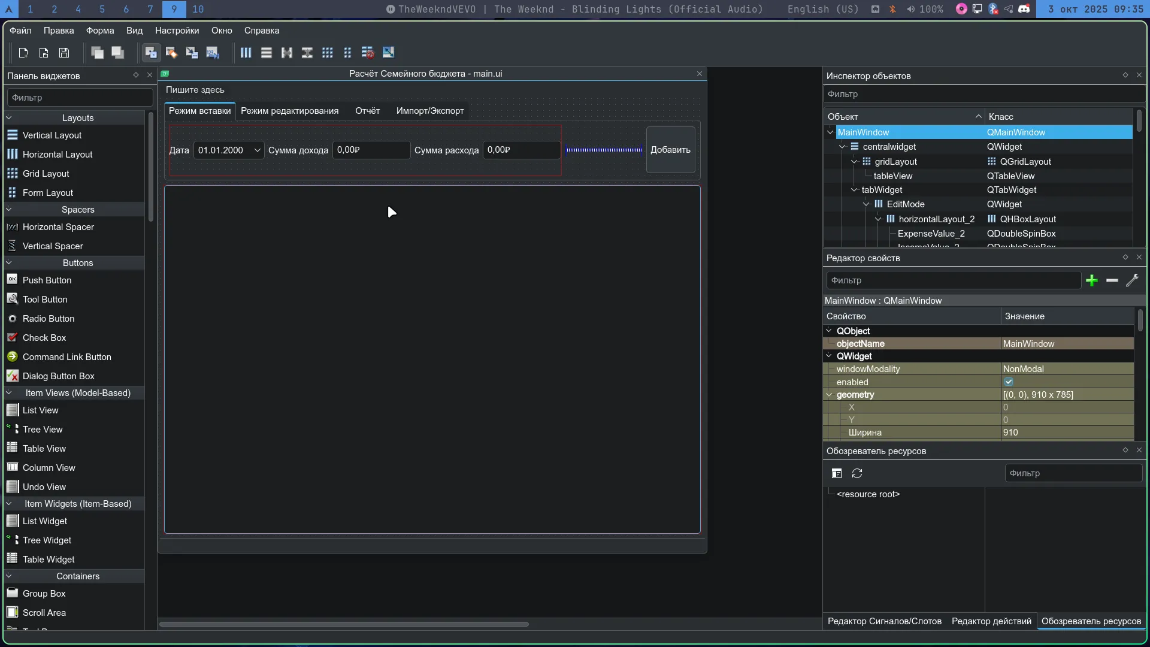Click the Break Layout toolbar icon
Screen dimensions: 1150x647
pyautogui.click(x=368, y=53)
